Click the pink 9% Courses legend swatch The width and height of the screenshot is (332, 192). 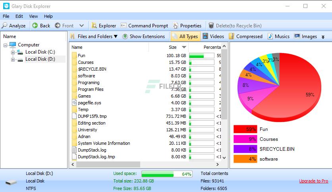click(x=245, y=139)
